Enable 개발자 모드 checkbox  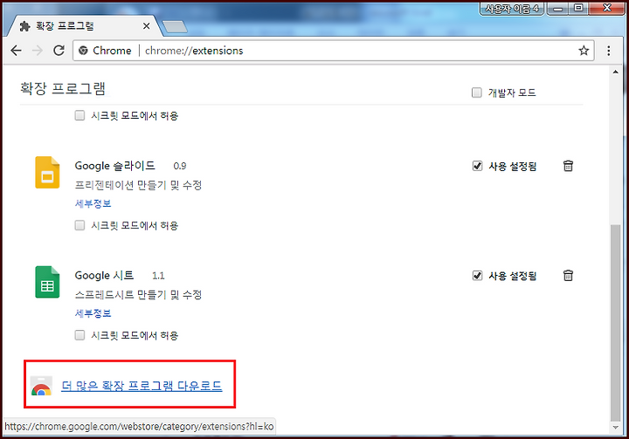pos(477,93)
